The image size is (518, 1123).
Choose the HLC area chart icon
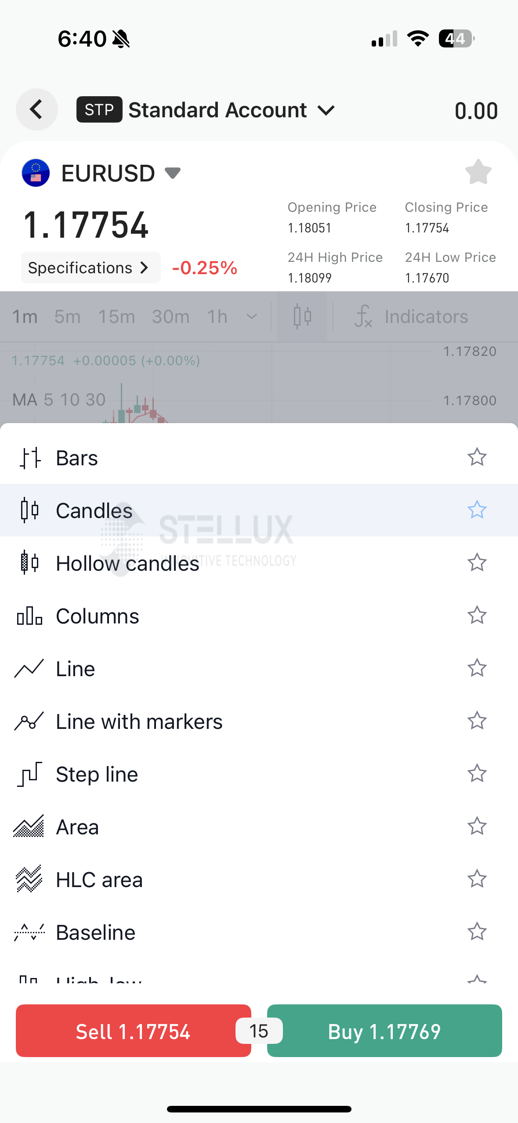click(x=29, y=879)
